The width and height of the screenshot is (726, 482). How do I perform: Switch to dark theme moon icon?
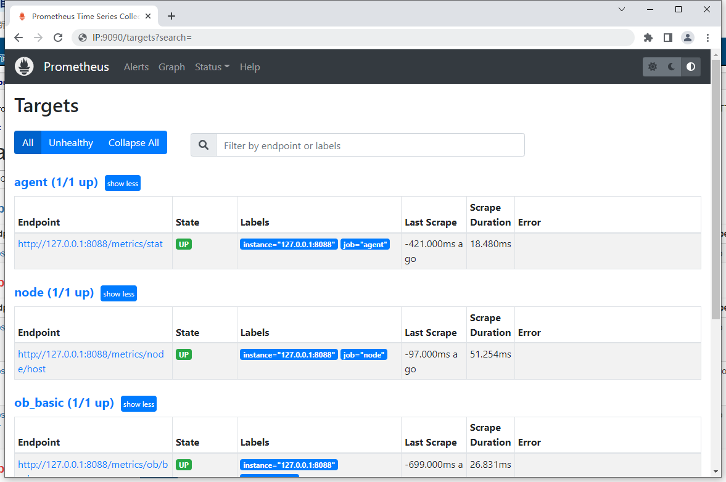[x=671, y=67]
